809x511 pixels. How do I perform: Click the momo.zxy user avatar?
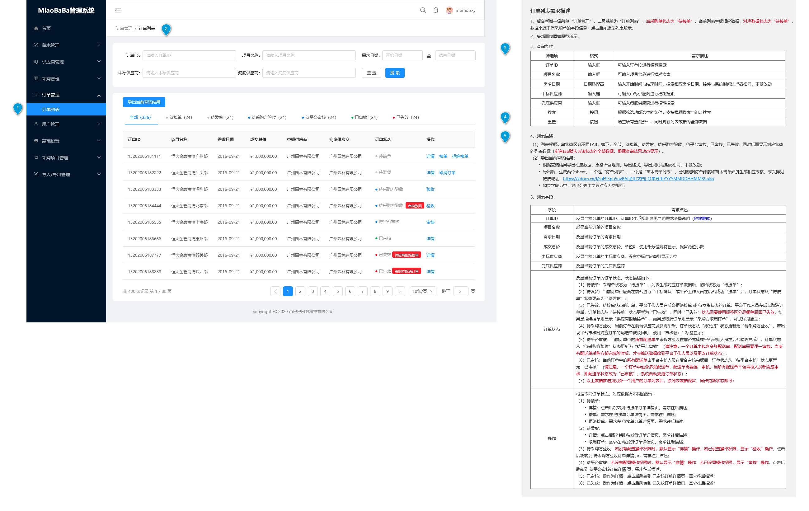(x=449, y=10)
